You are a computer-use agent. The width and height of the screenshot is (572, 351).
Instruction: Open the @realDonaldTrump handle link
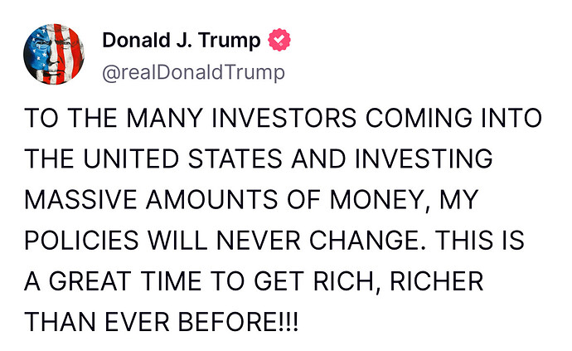coord(192,72)
